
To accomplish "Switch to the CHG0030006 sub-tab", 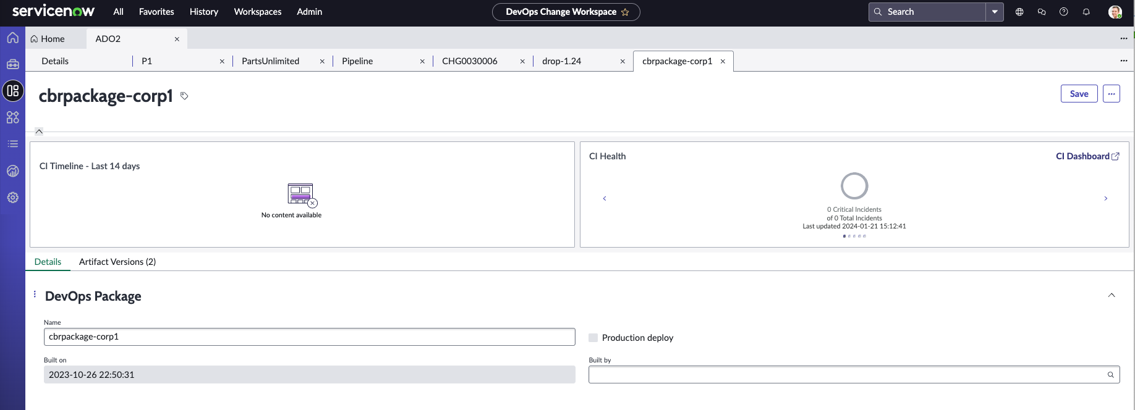I will coord(470,61).
